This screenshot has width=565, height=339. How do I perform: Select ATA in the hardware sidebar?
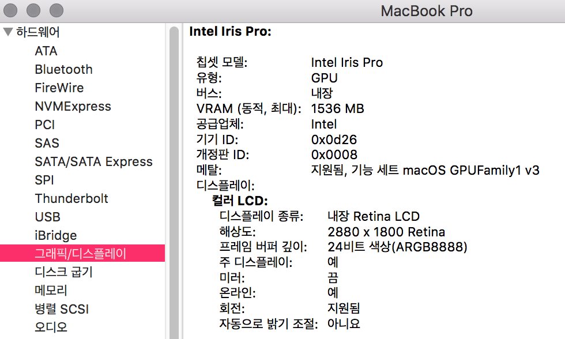pos(46,51)
